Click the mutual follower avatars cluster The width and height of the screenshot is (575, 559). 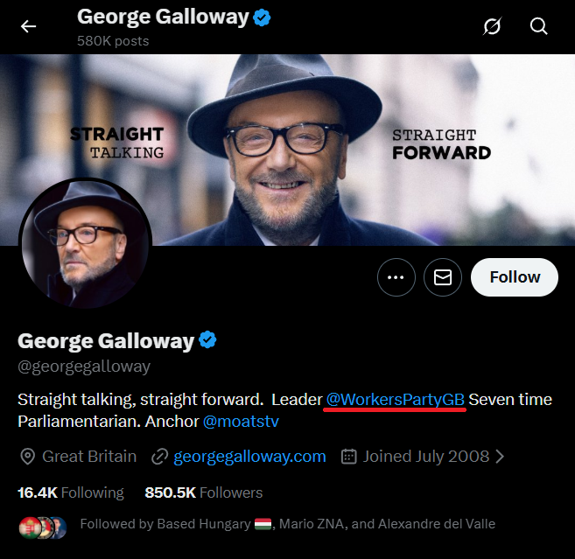click(x=42, y=527)
